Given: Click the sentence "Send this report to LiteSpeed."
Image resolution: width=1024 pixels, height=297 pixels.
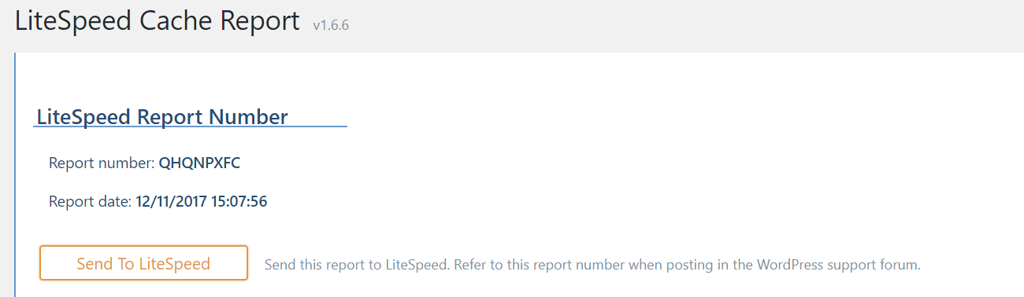Looking at the screenshot, I should pos(356,265).
